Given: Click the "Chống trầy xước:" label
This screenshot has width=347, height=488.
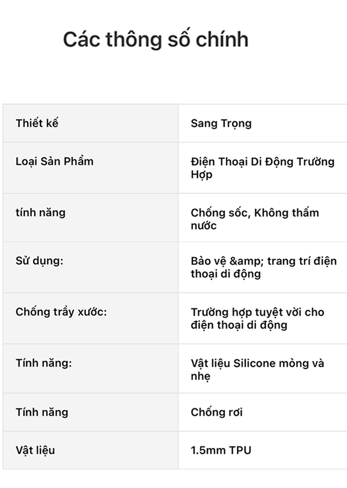Looking at the screenshot, I should [x=61, y=312].
